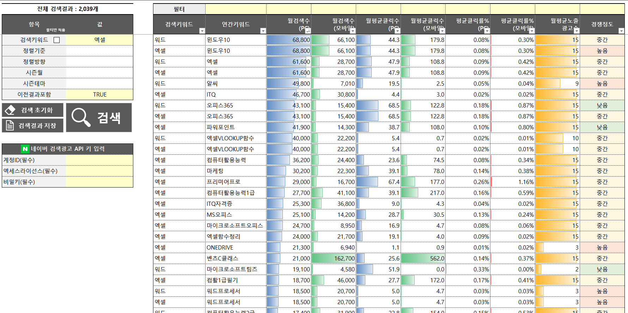The width and height of the screenshot is (628, 313).
Task: Select the 낮음 competition cell in 파워포인트 row
Action: 602,127
